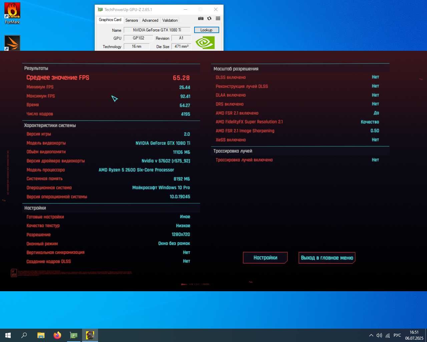Click the FSR Image Sharpening value 0.50

click(x=375, y=131)
